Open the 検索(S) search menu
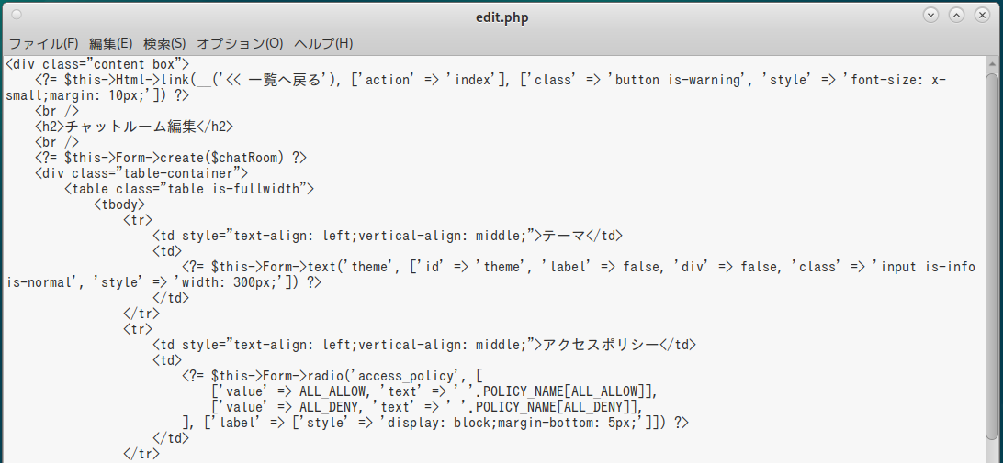This screenshot has height=463, width=1003. point(164,43)
